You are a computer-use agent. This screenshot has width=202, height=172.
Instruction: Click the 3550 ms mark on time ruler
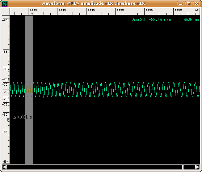pyautogui.click(x=120, y=10)
